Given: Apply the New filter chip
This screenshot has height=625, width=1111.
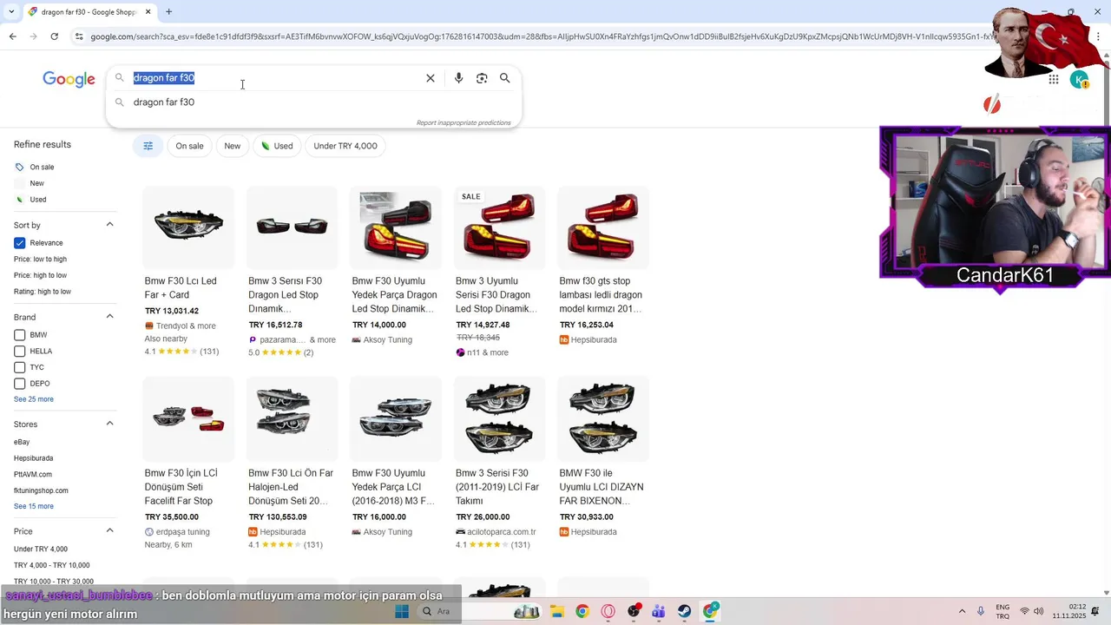Looking at the screenshot, I should pos(232,146).
